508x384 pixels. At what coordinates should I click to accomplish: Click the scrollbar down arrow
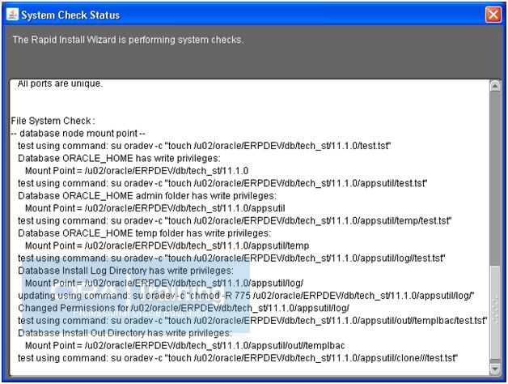pos(495,369)
